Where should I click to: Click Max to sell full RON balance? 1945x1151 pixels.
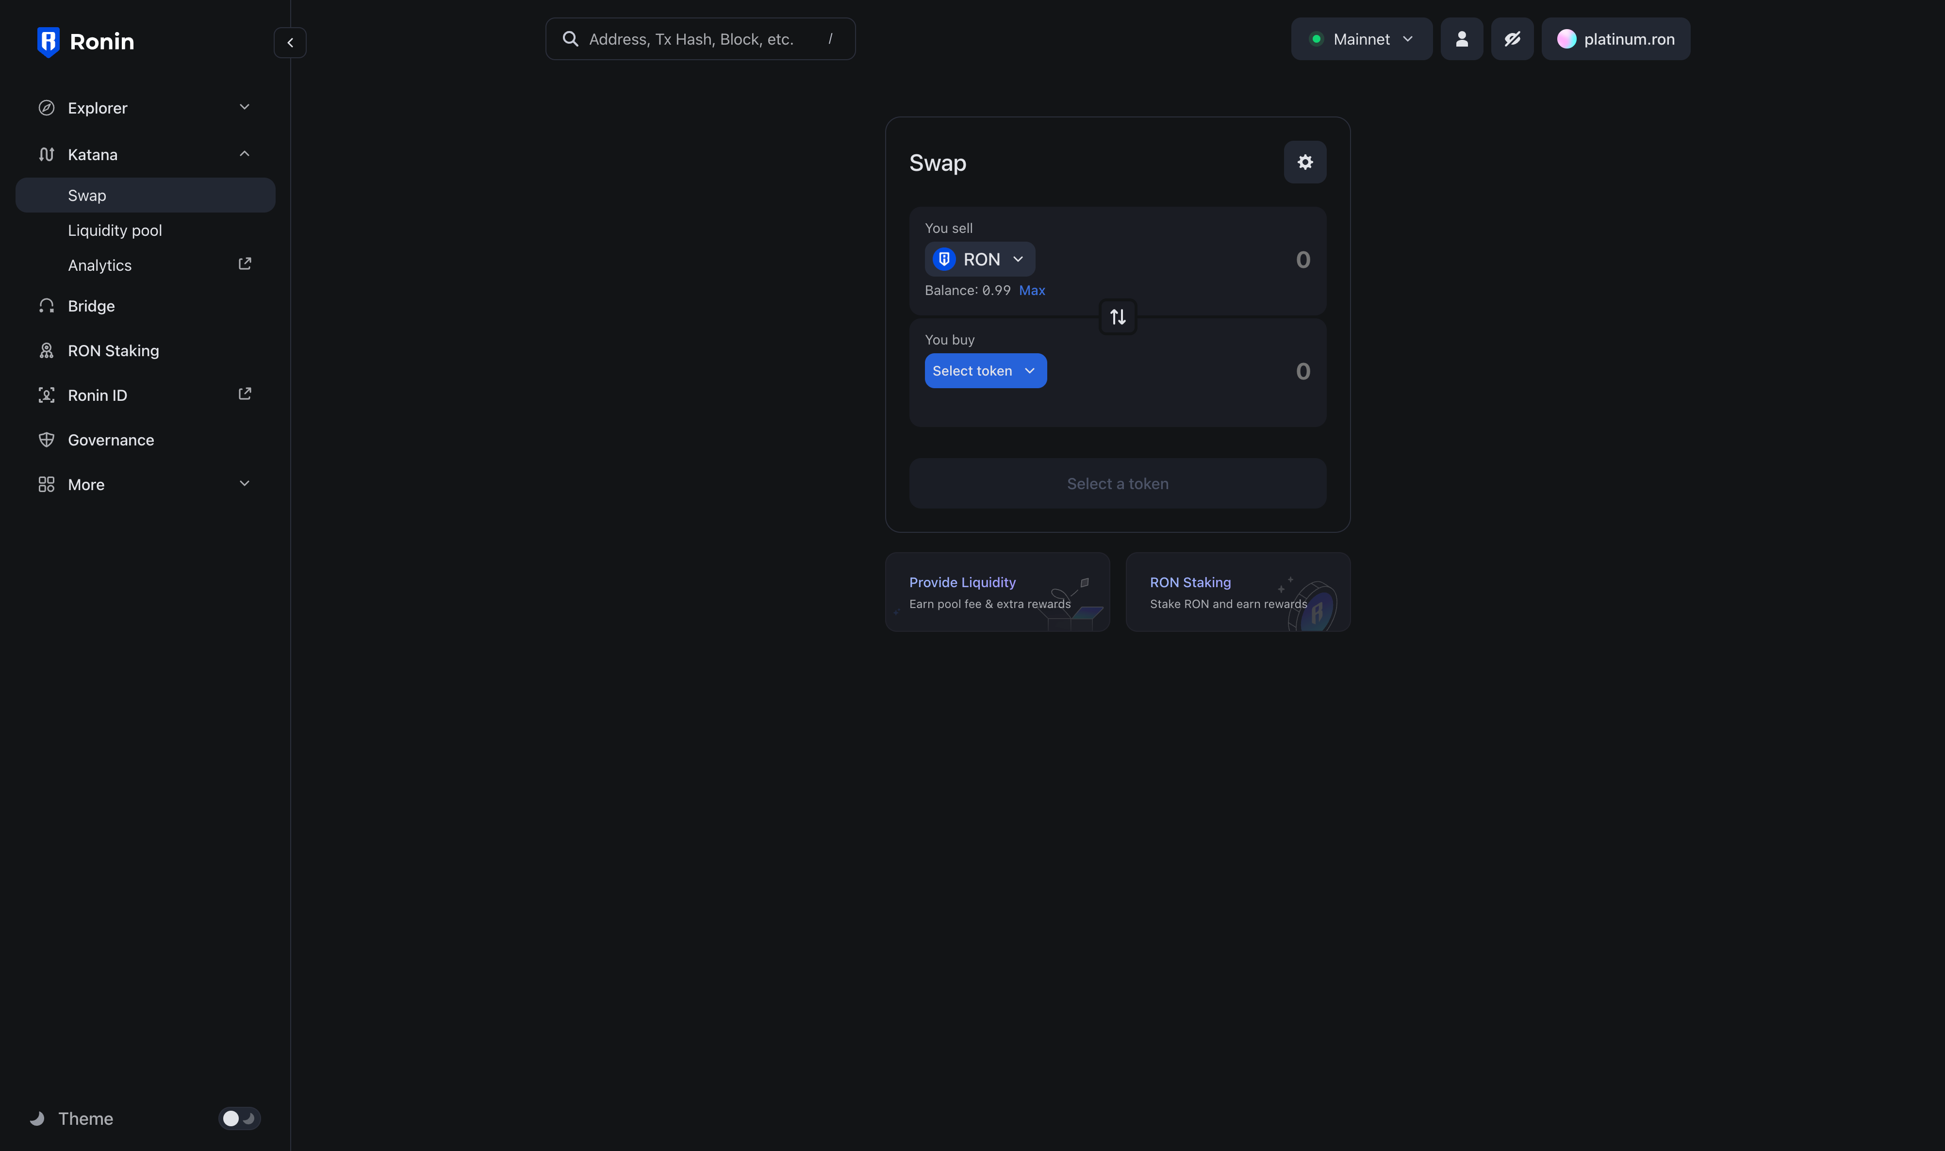click(1032, 290)
